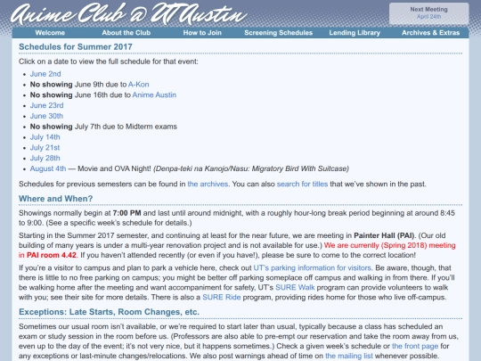
Task: Open Archives & Extras menu item
Action: [431, 33]
